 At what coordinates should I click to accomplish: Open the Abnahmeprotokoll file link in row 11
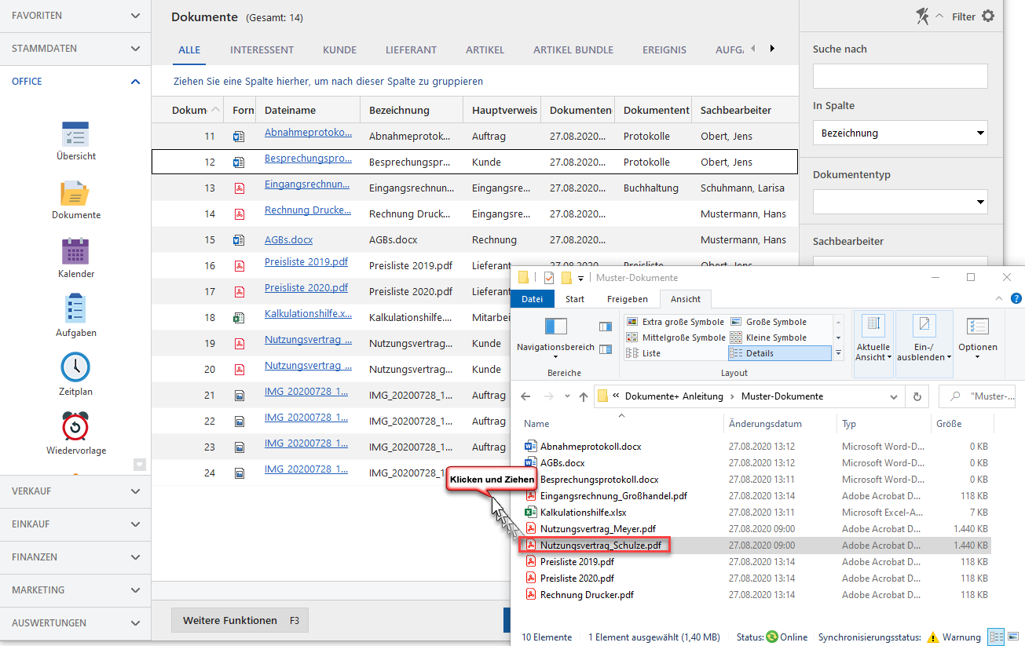point(308,133)
